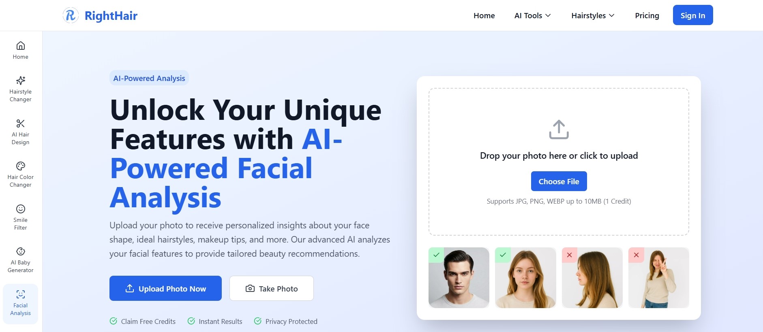763x332 pixels.
Task: Open Hair Color Changer palette icon
Action: [20, 166]
